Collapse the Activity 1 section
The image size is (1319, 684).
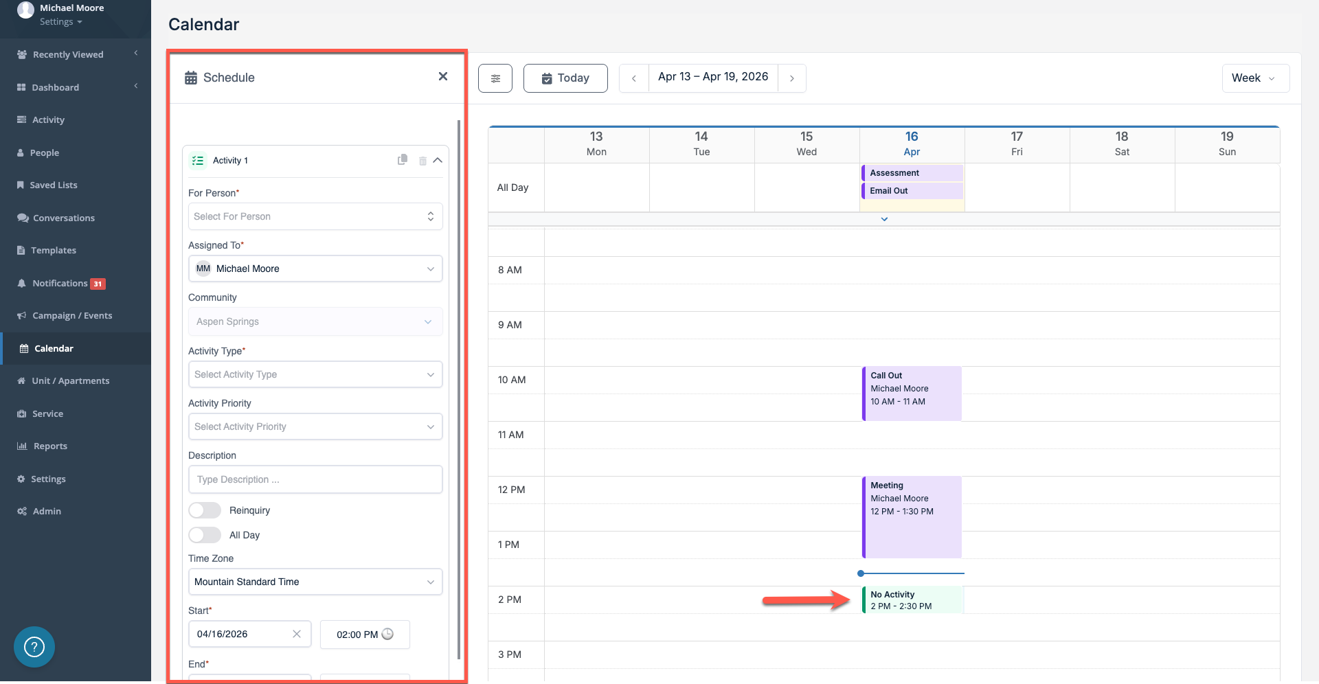[x=438, y=160]
